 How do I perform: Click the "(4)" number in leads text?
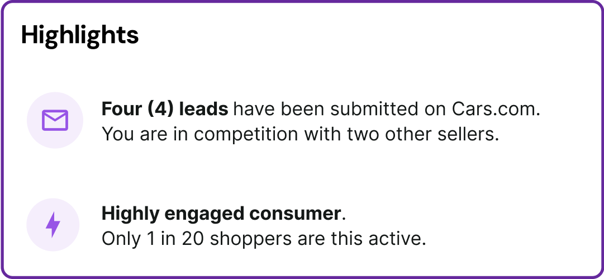[x=160, y=110]
